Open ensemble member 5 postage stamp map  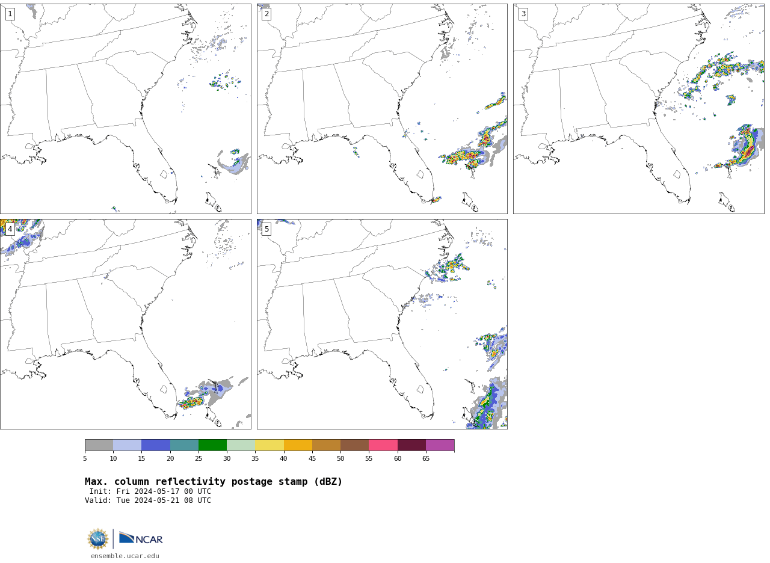click(382, 324)
